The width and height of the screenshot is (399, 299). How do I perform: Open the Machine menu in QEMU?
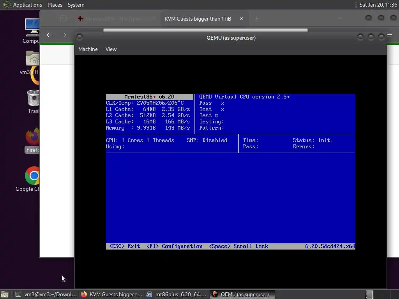tap(88, 49)
